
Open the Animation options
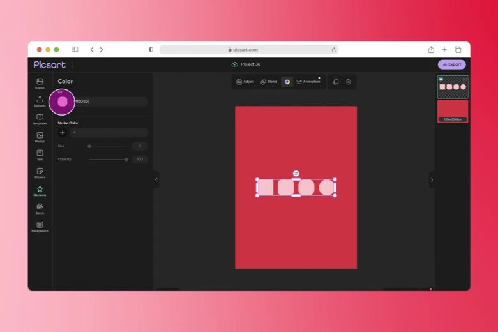tap(308, 82)
